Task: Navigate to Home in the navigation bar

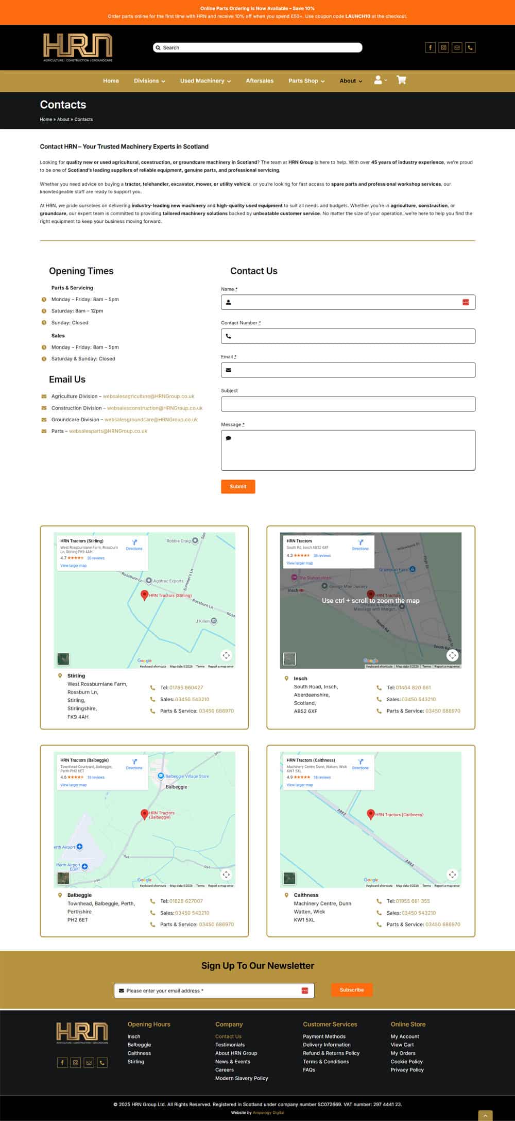Action: click(x=111, y=81)
